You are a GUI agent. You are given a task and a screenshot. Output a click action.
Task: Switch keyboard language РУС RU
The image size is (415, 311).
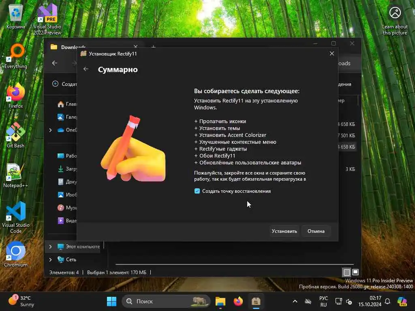point(323,301)
